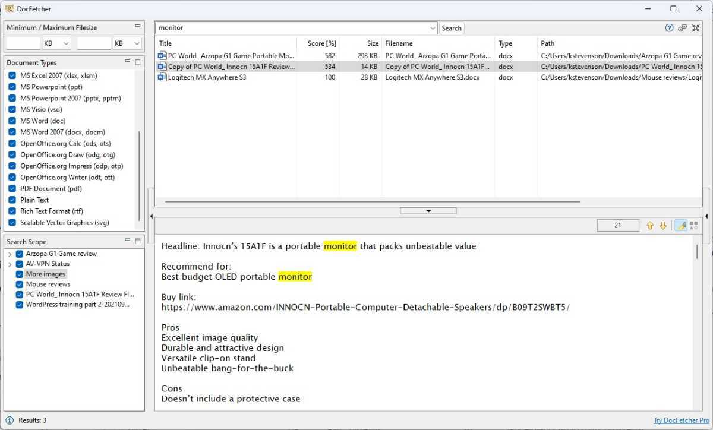Uncheck PDF Document (pdf) type
The image size is (713, 430).
click(12, 188)
